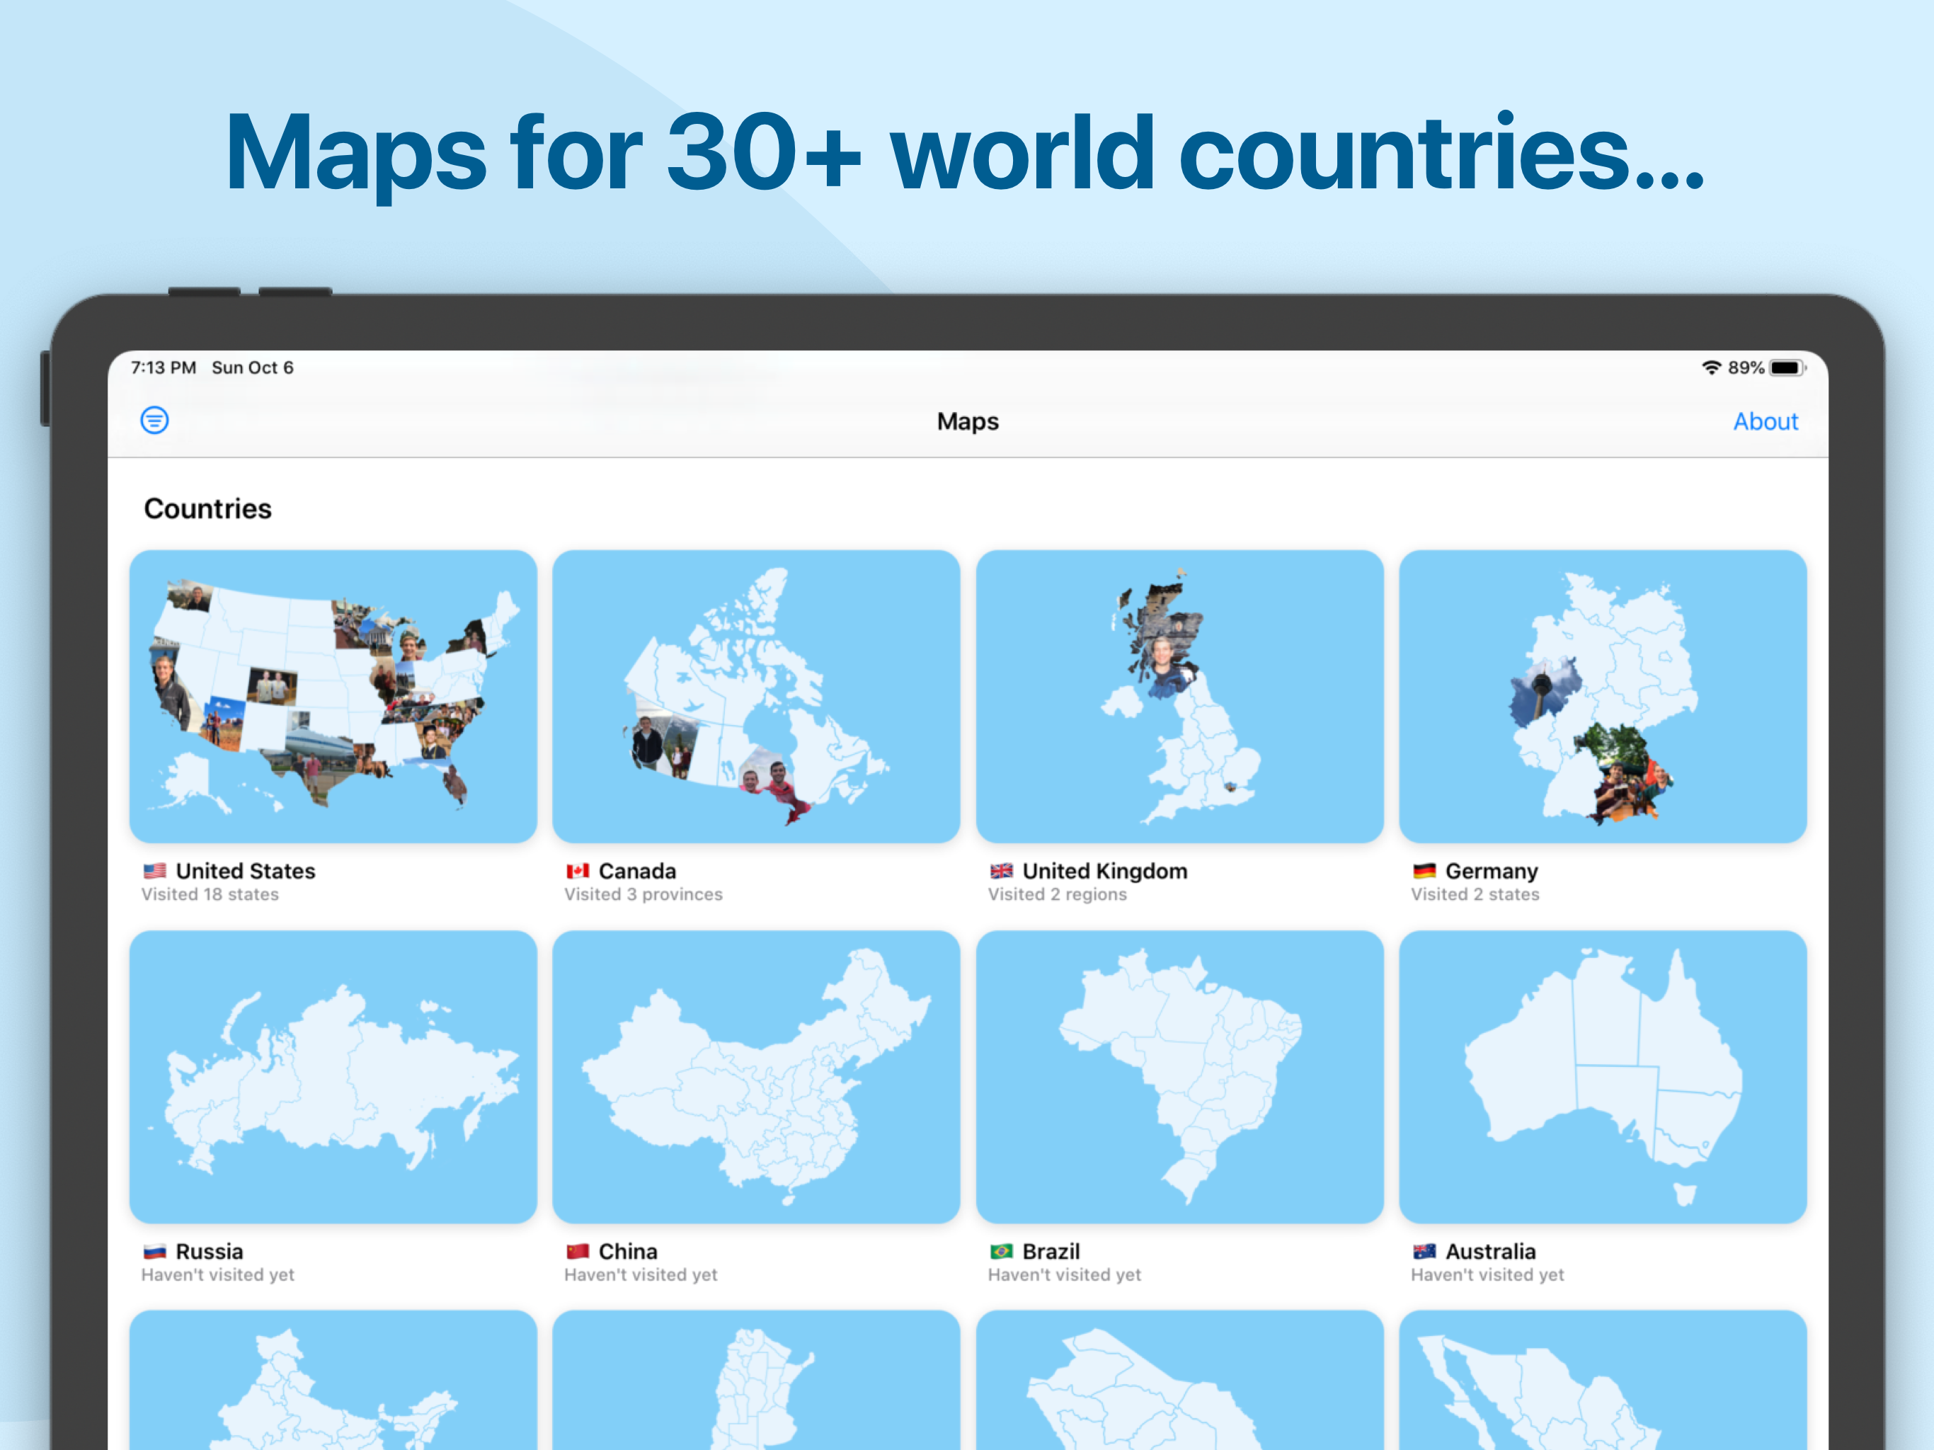This screenshot has width=1934, height=1450.
Task: Open the Russia map thumbnail
Action: (x=333, y=1077)
